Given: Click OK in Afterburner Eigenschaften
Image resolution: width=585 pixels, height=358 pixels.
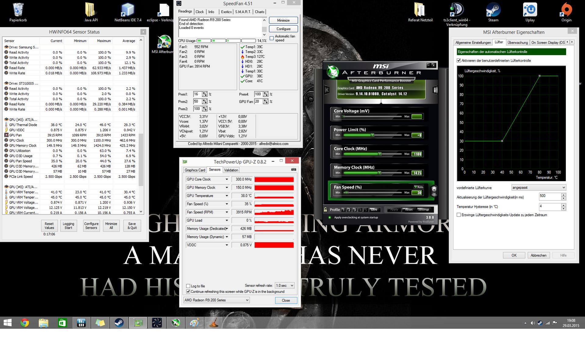Looking at the screenshot, I should [x=514, y=255].
